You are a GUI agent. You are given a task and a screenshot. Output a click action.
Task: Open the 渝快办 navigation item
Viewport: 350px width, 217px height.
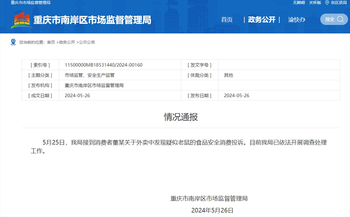296,19
